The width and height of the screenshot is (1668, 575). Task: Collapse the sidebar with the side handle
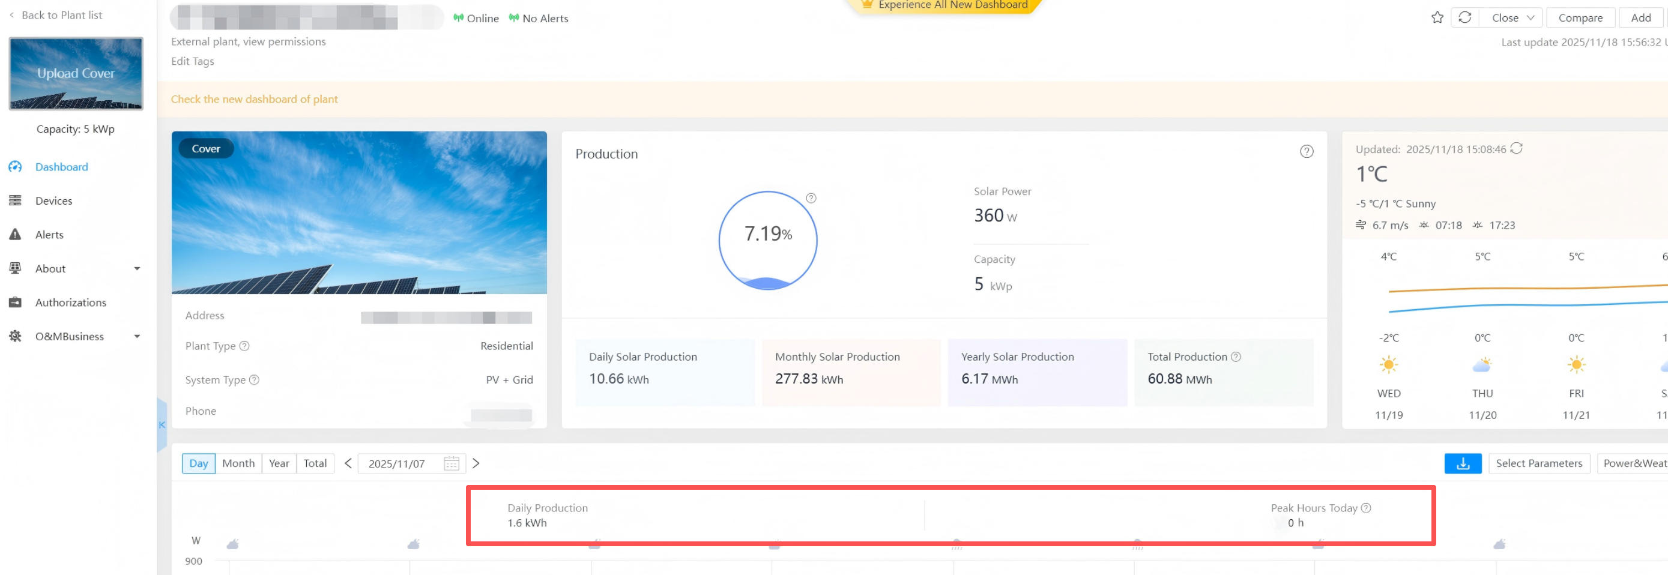click(x=162, y=425)
